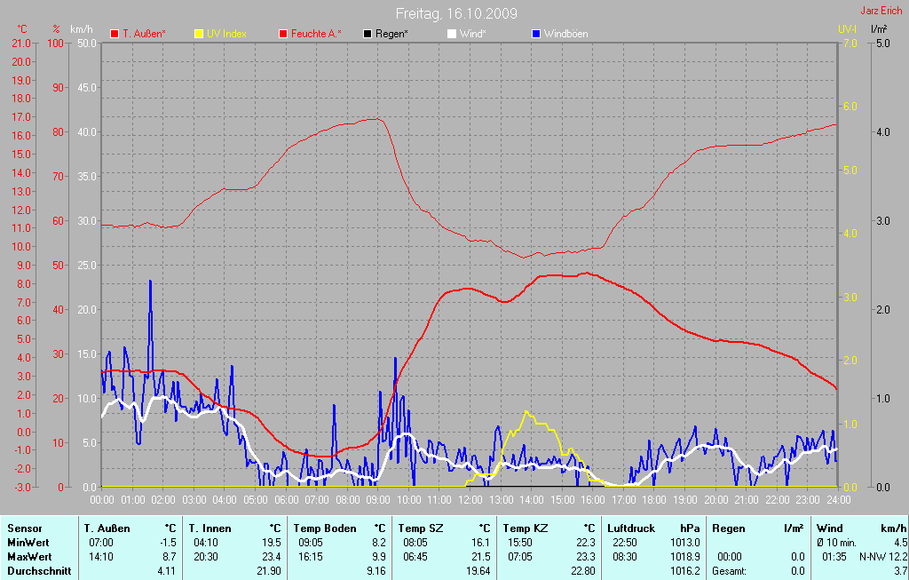The height and width of the screenshot is (580, 909).
Task: Select the MinWert row label
Action: [27, 542]
